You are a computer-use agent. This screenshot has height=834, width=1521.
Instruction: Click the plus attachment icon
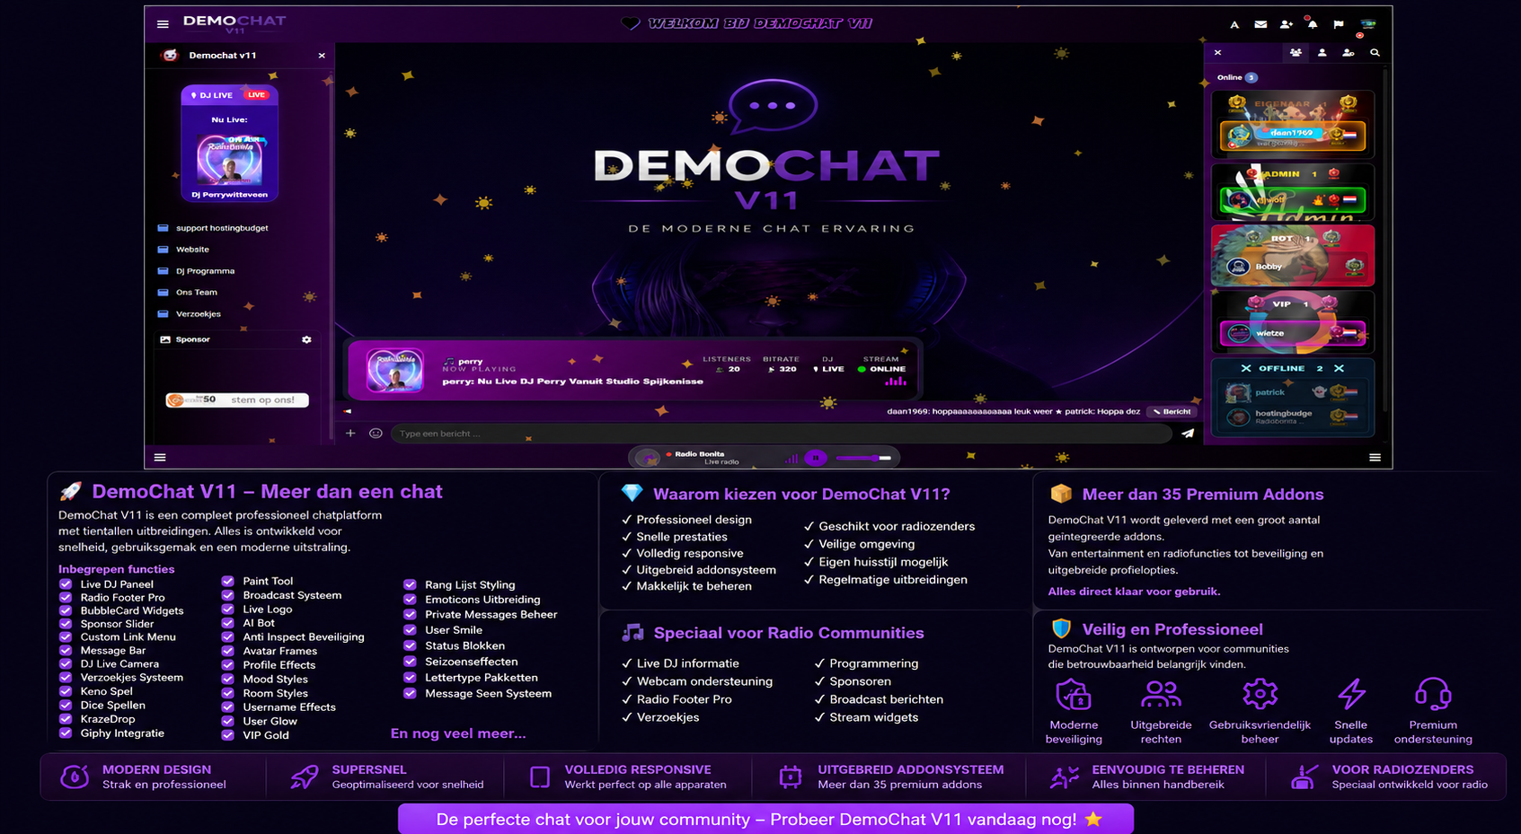click(x=350, y=434)
